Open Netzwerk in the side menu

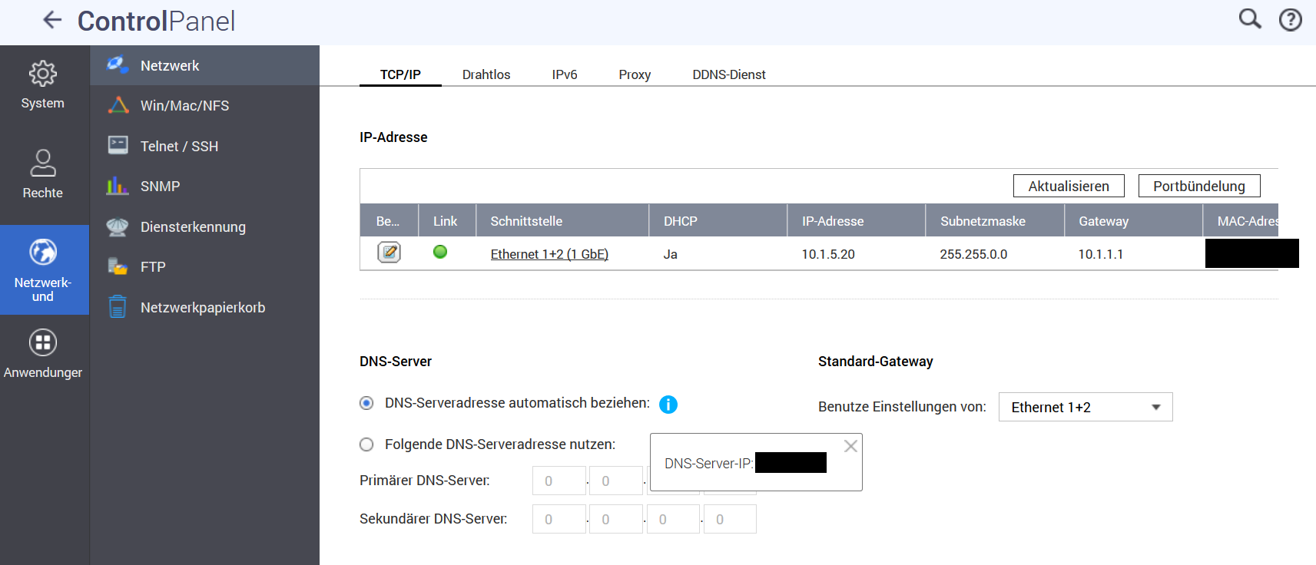tap(205, 65)
